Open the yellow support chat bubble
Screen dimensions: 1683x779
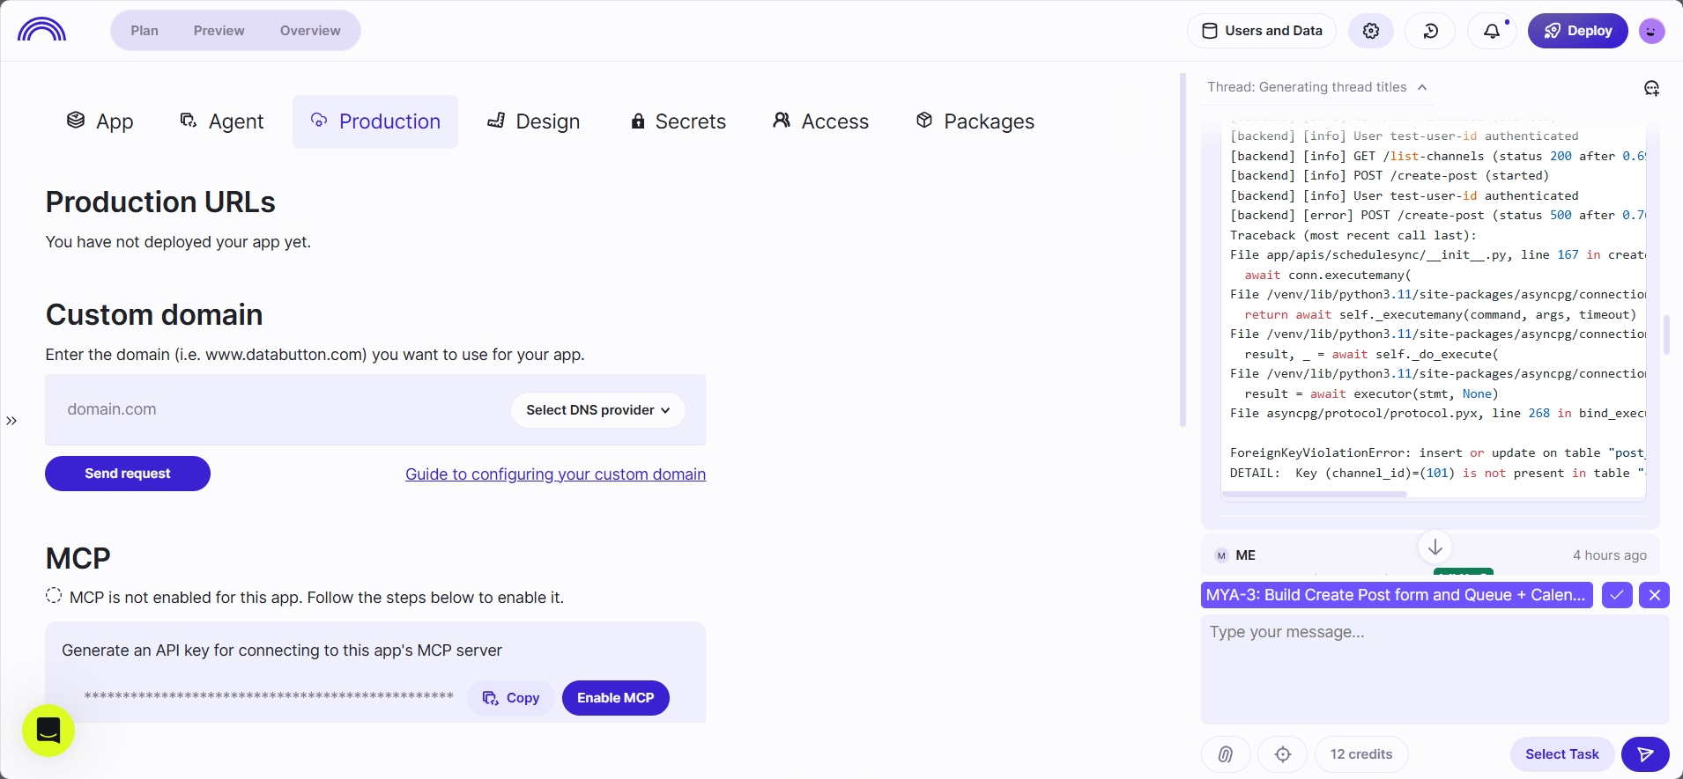[x=48, y=731]
